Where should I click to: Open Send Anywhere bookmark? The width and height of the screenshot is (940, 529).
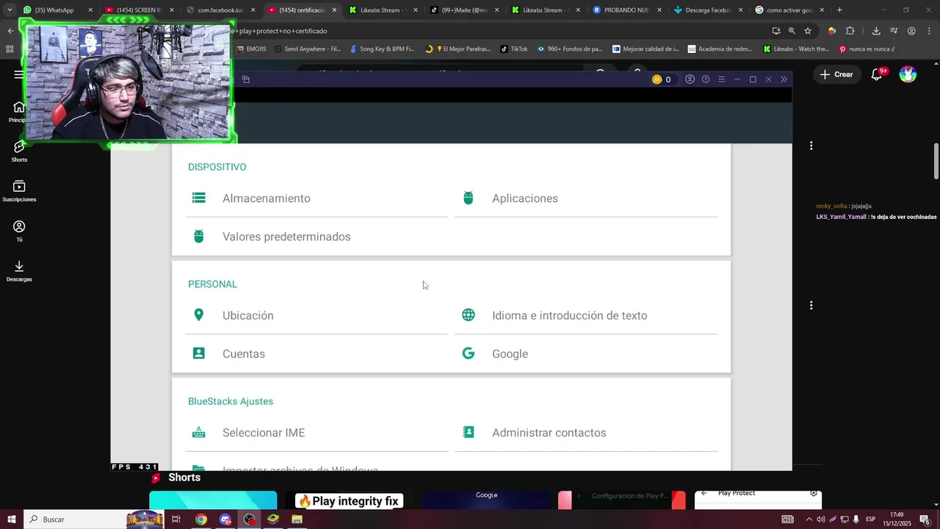coord(308,49)
